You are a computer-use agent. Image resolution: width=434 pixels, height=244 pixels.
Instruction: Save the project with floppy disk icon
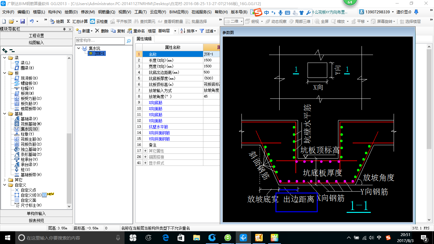pos(23,21)
